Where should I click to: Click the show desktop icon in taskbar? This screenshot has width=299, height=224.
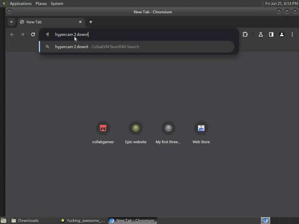coord(4,220)
